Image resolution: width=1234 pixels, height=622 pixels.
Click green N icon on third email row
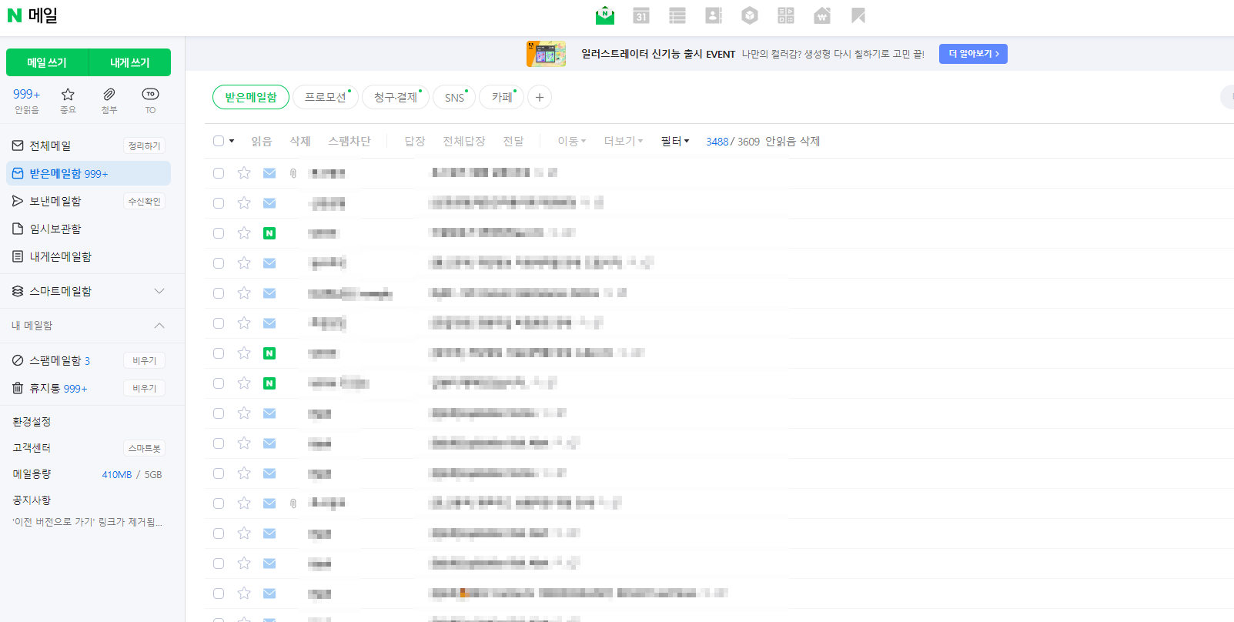click(x=269, y=233)
